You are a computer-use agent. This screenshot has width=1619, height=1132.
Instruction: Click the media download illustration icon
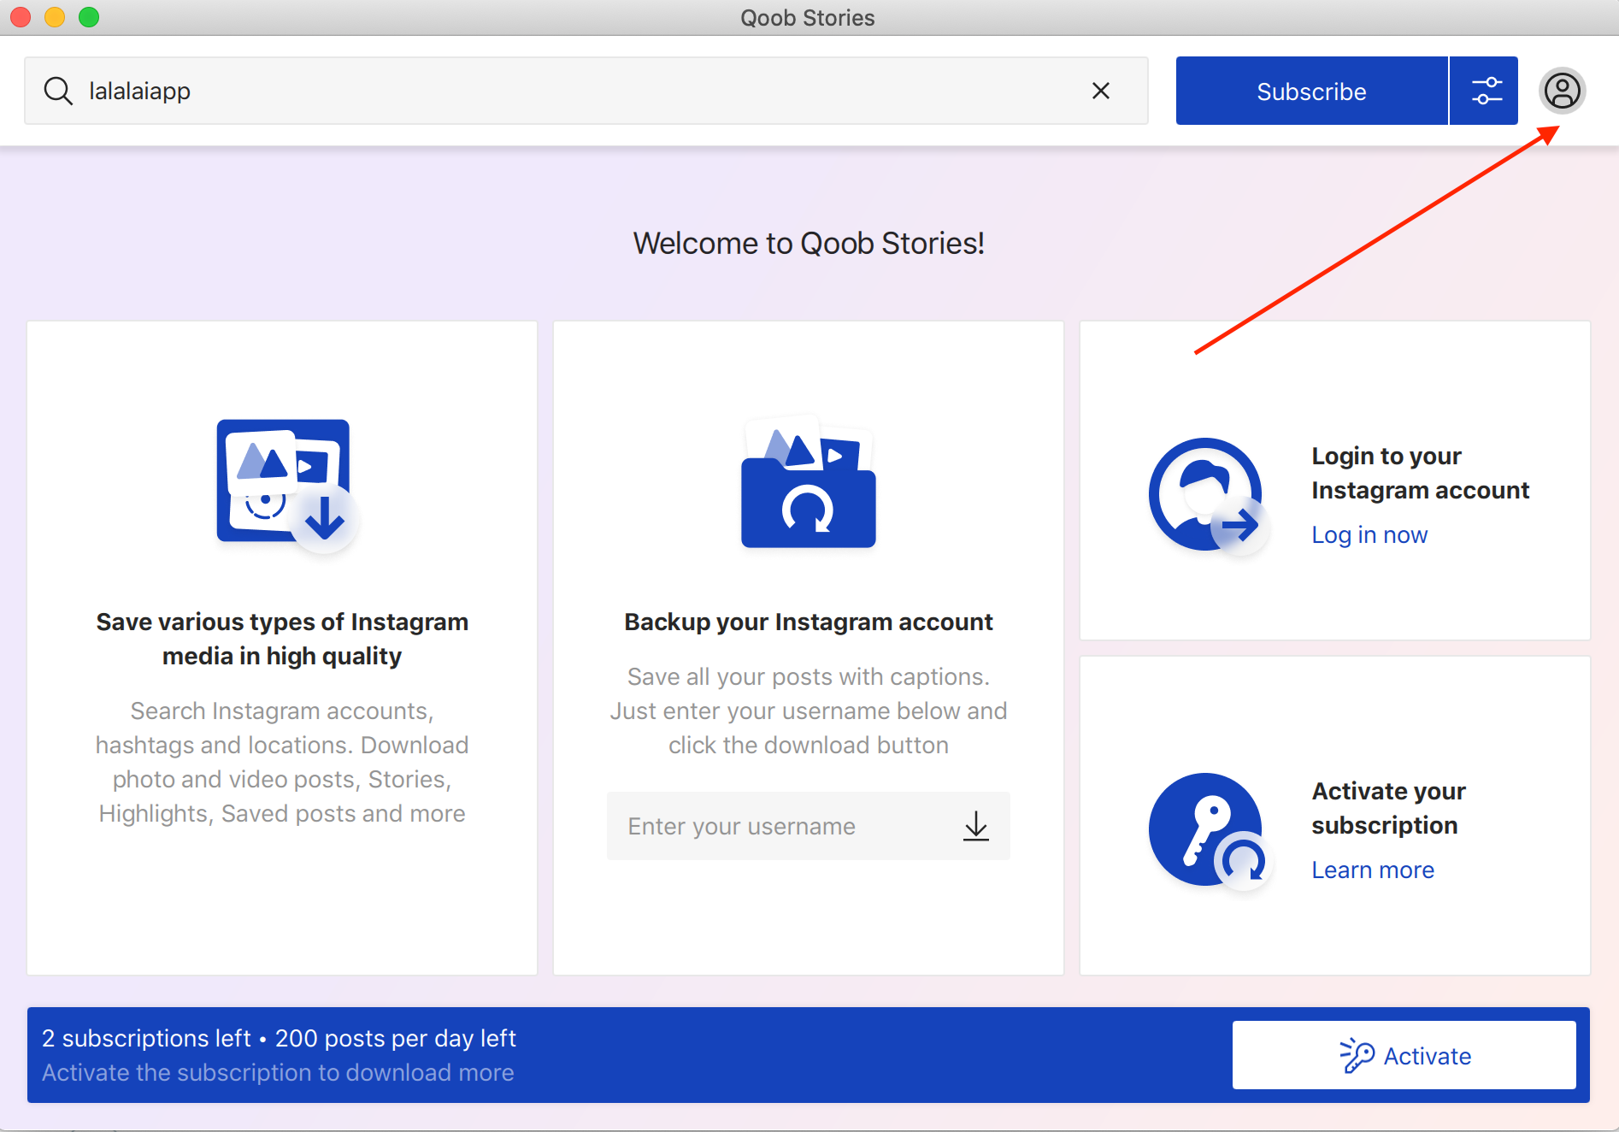point(286,485)
